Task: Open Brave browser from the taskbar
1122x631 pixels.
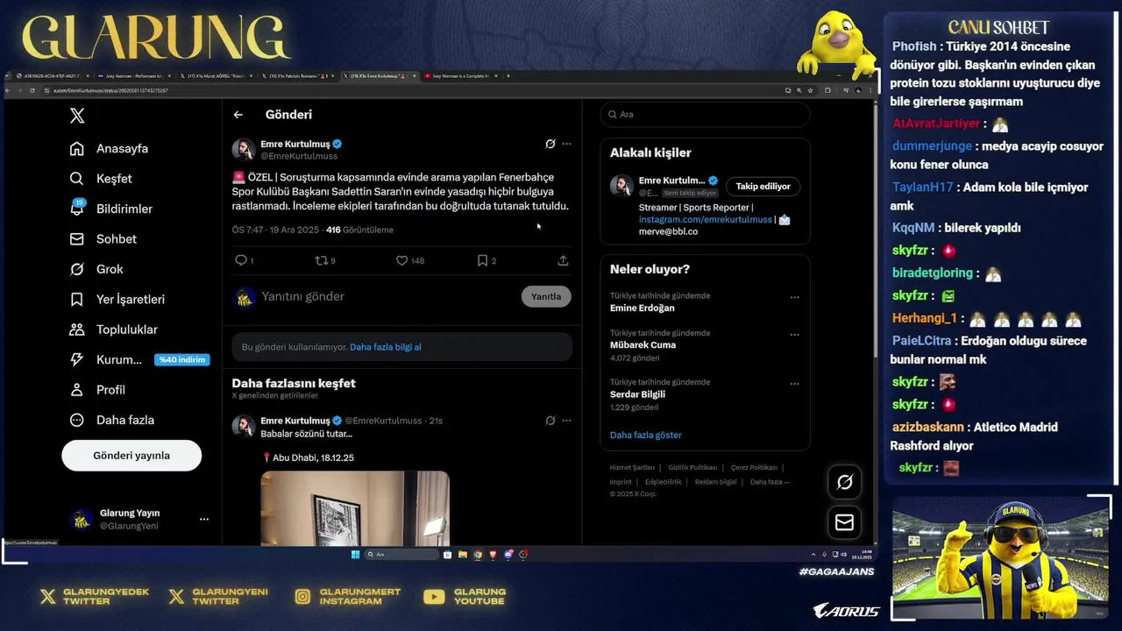Action: (493, 555)
